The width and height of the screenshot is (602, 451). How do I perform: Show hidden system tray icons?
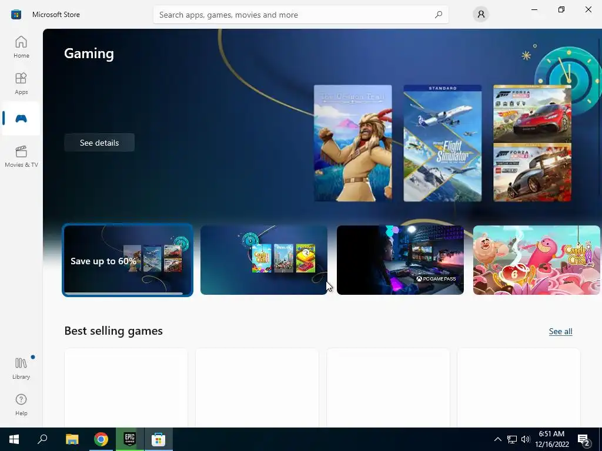[x=497, y=439]
